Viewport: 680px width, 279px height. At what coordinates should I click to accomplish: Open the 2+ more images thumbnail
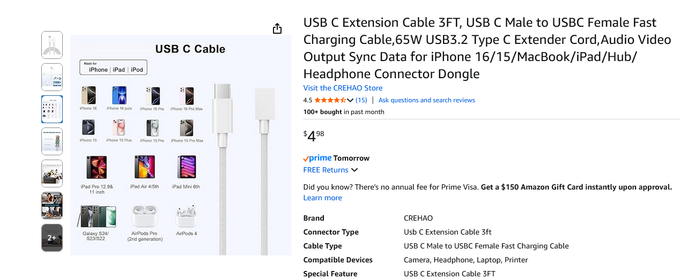coord(52,238)
